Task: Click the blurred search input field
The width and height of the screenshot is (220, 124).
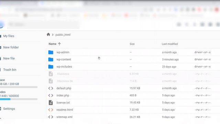Action: tap(44, 24)
